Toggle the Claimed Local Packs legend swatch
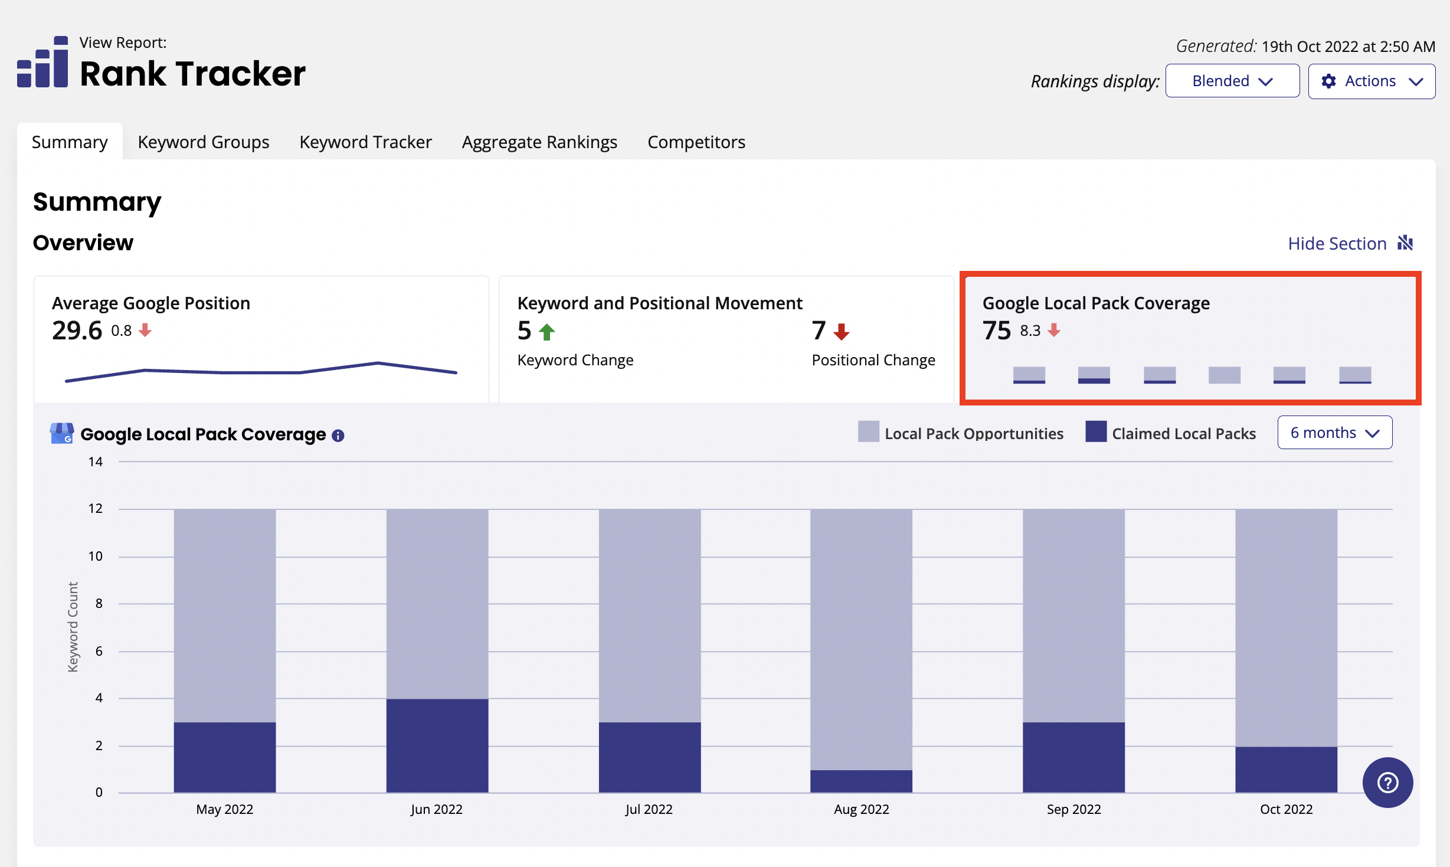The width and height of the screenshot is (1450, 867). click(x=1096, y=432)
